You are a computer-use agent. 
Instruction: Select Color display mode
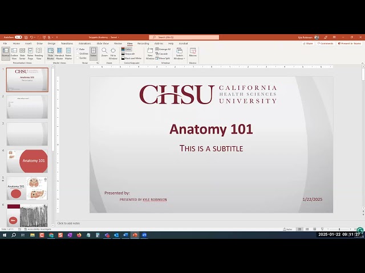click(127, 49)
